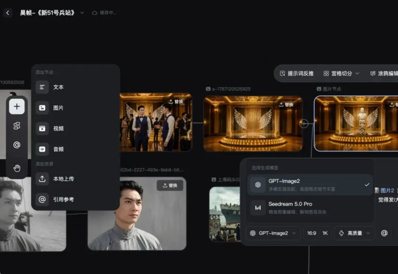Click the 图片2 reference tag
This screenshot has height=274, width=398.
(x=384, y=190)
